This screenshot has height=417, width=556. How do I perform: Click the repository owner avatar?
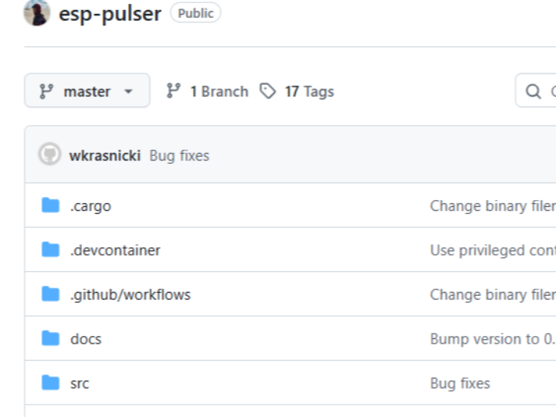36,13
